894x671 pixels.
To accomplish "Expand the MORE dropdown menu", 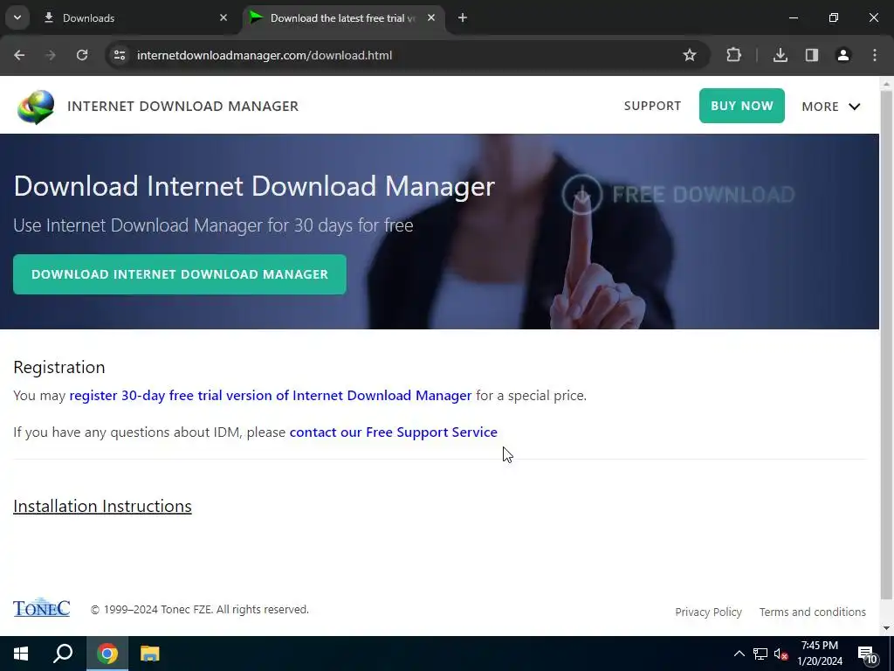I will [x=831, y=107].
